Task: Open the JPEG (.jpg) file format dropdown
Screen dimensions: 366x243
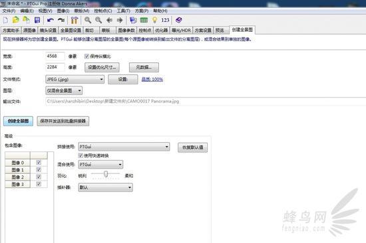Action: click(75, 80)
